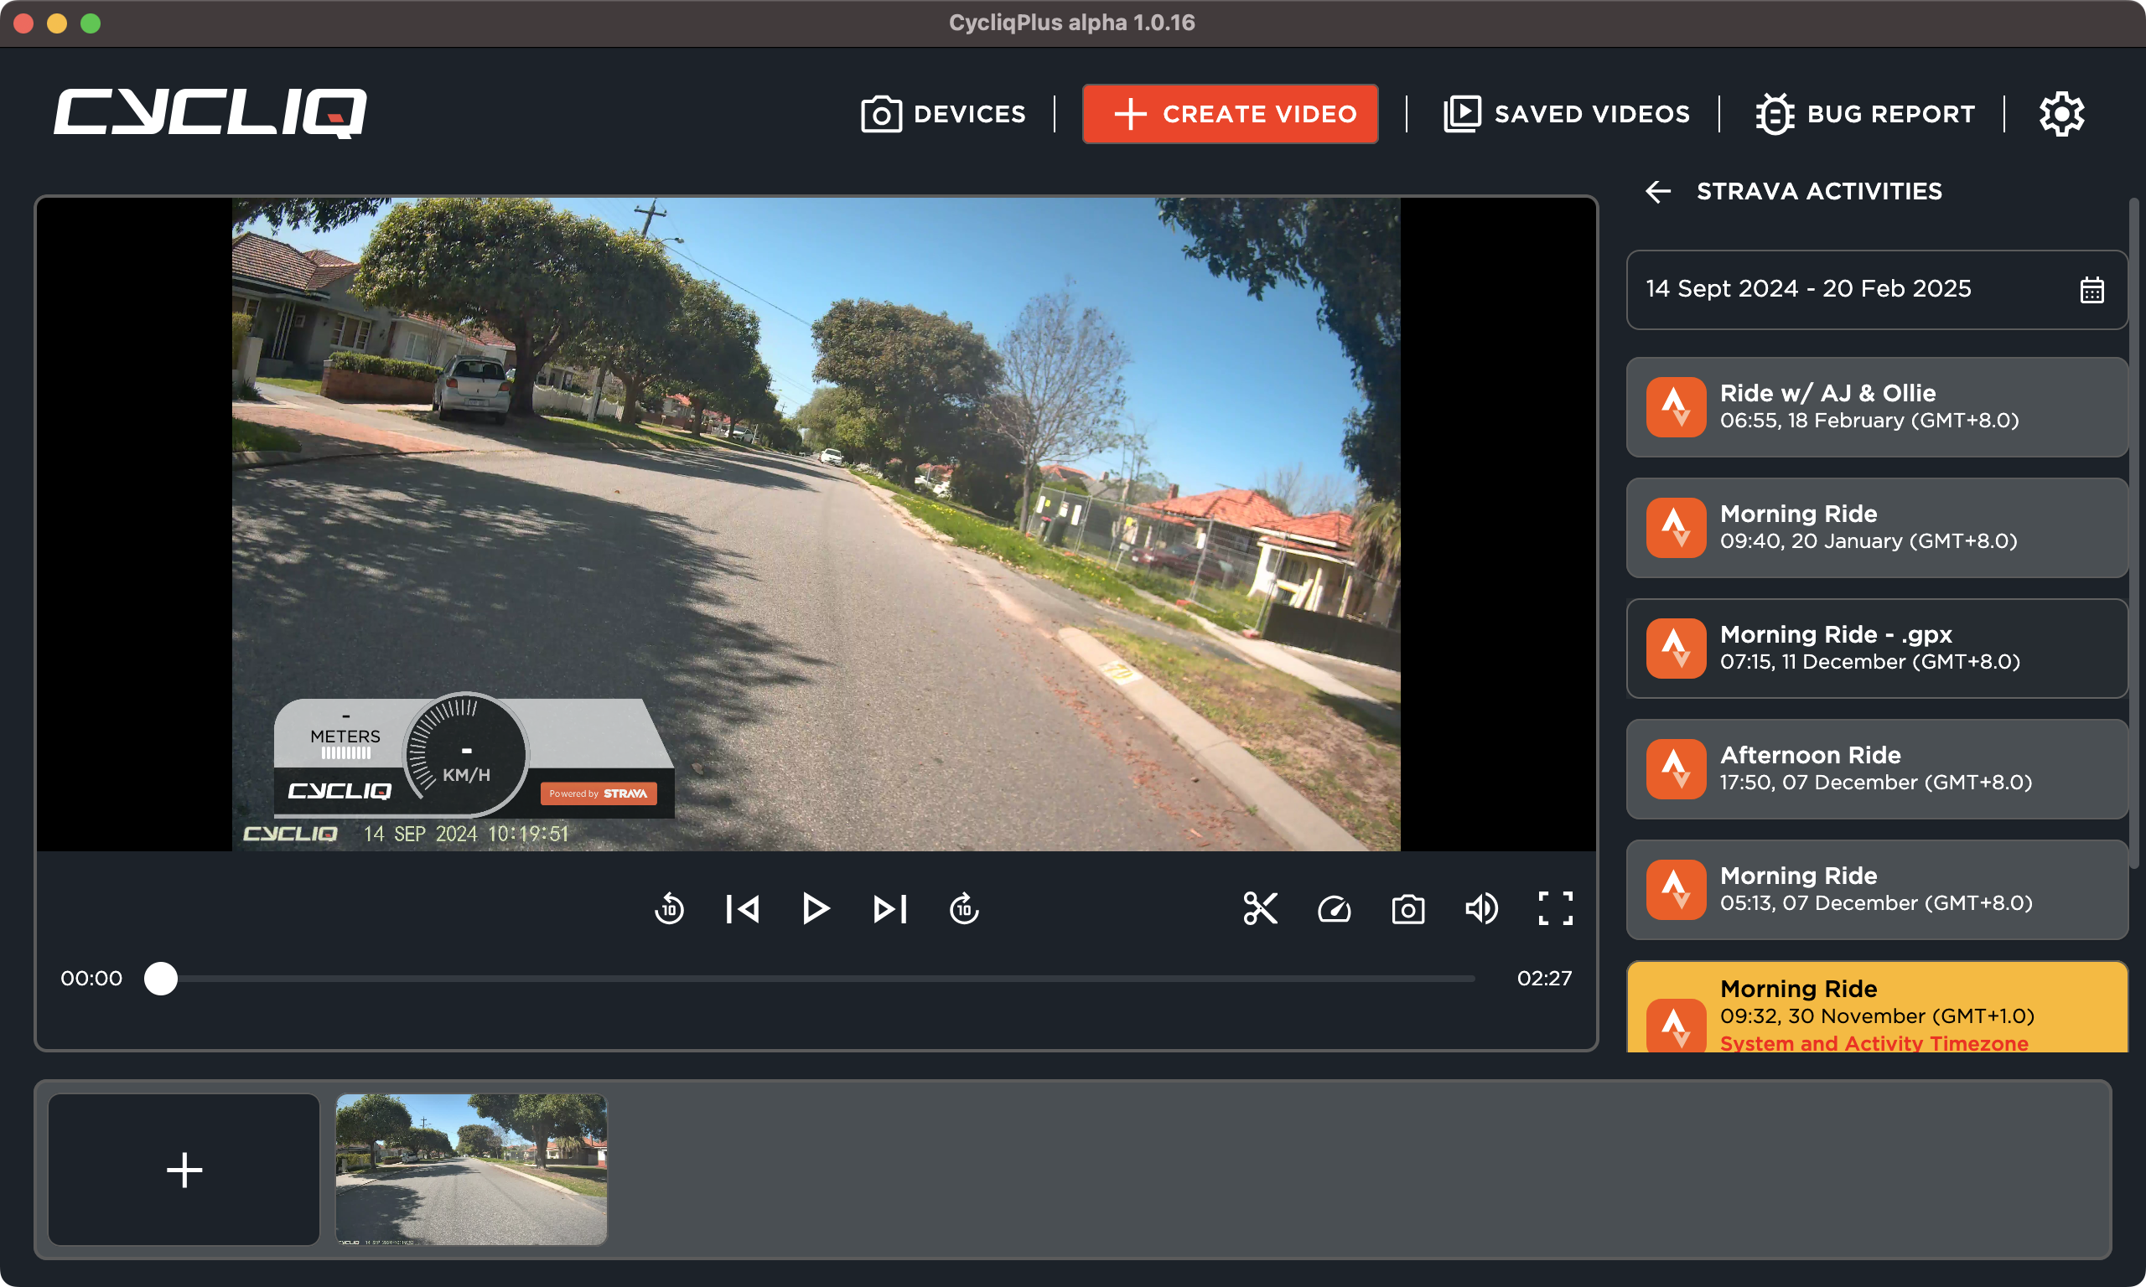
Task: Take a snapshot with camera icon
Action: coord(1407,909)
